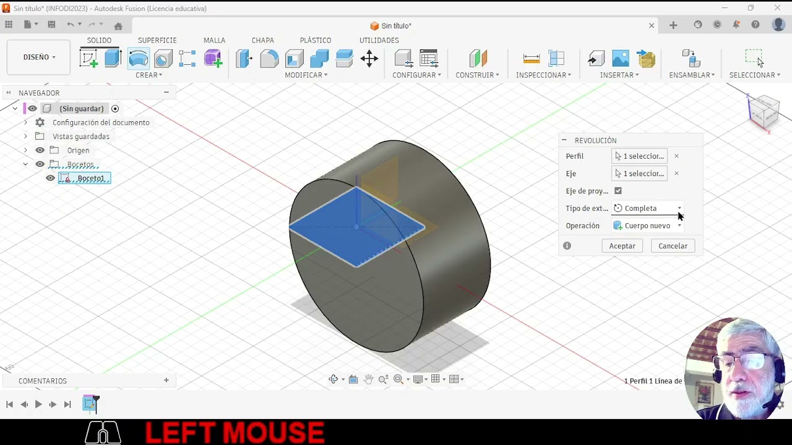
Task: Open the CREAR menu
Action: [149, 75]
